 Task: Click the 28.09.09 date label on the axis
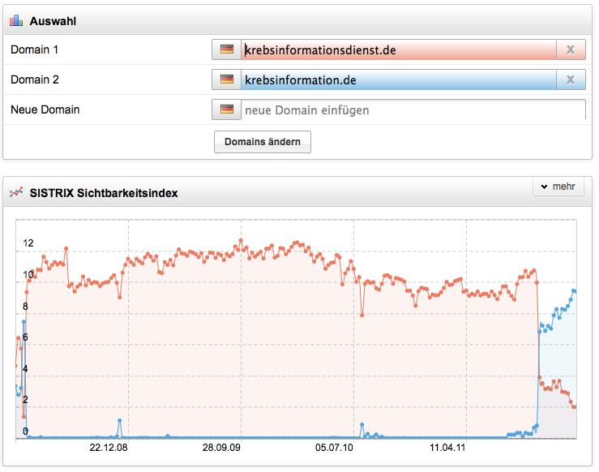[x=221, y=447]
